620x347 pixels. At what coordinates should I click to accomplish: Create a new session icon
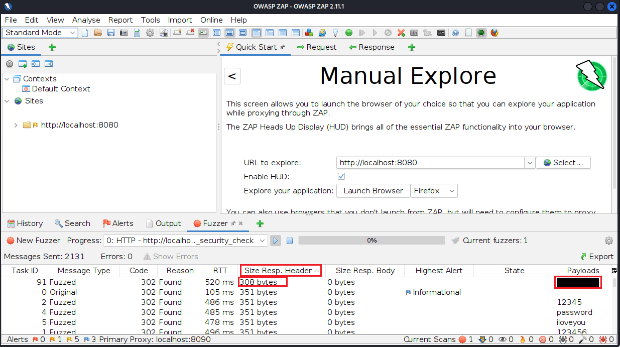(85, 33)
